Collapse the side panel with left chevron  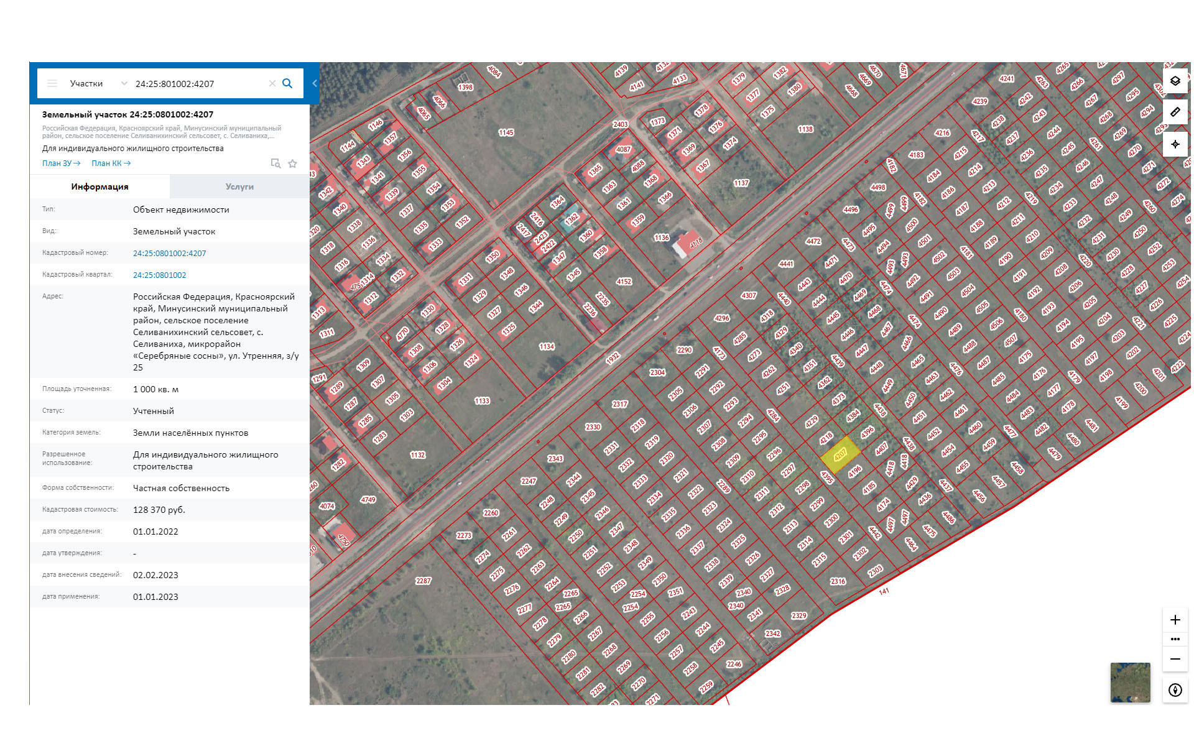tap(315, 83)
